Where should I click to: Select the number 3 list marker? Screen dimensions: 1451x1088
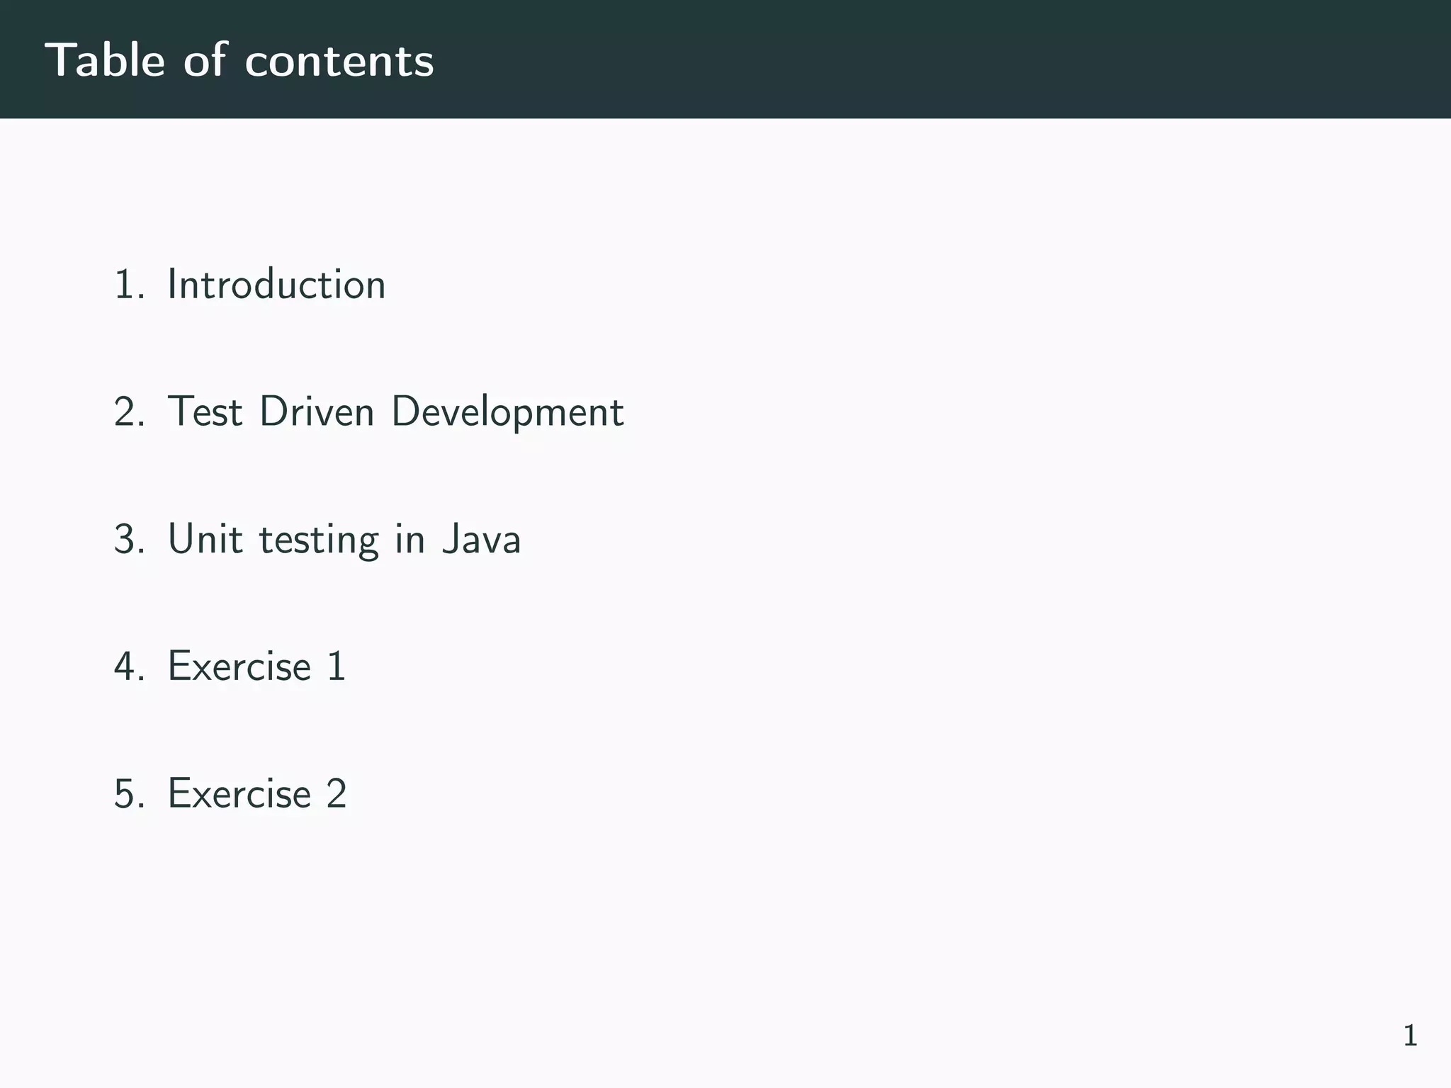(128, 539)
